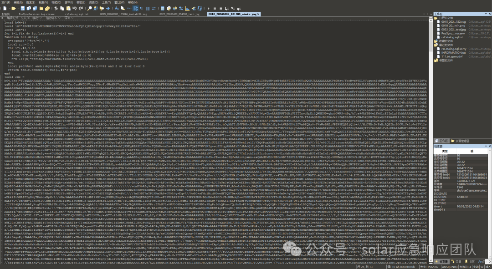Open the 运行脚本 run script dropdown

coord(53,18)
